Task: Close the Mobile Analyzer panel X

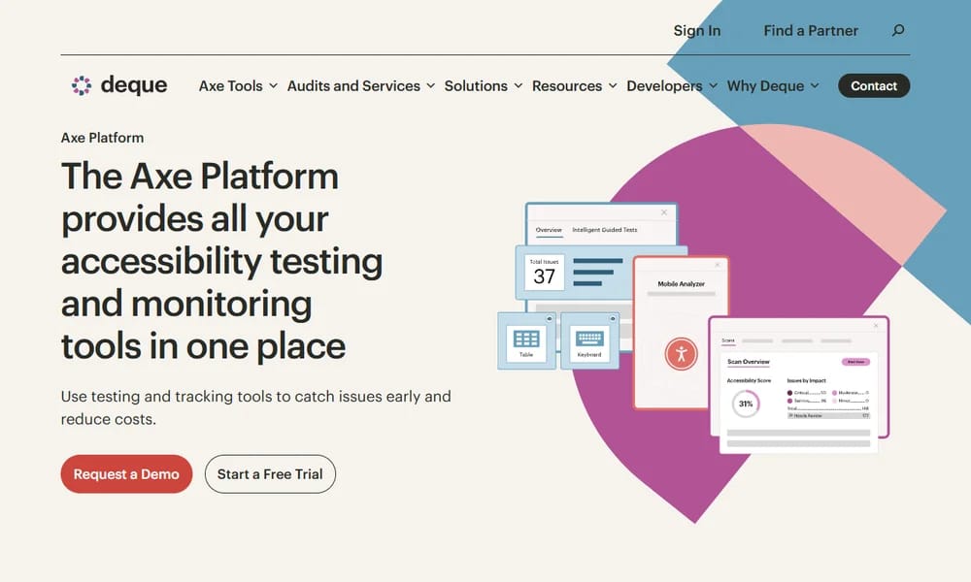Action: 718,265
